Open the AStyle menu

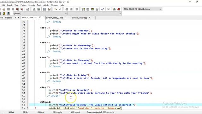46,5
